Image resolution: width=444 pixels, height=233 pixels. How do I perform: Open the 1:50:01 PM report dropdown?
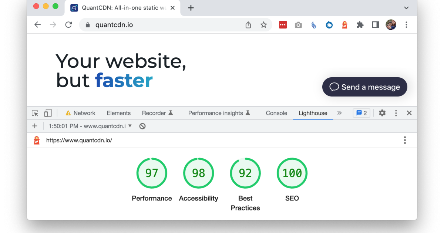pyautogui.click(x=90, y=126)
